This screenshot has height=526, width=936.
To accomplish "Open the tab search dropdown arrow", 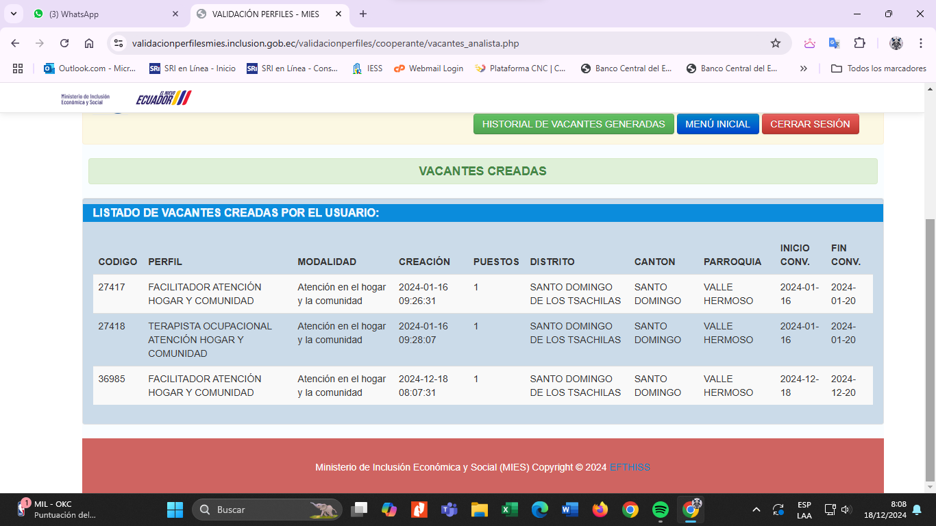I will point(13,14).
